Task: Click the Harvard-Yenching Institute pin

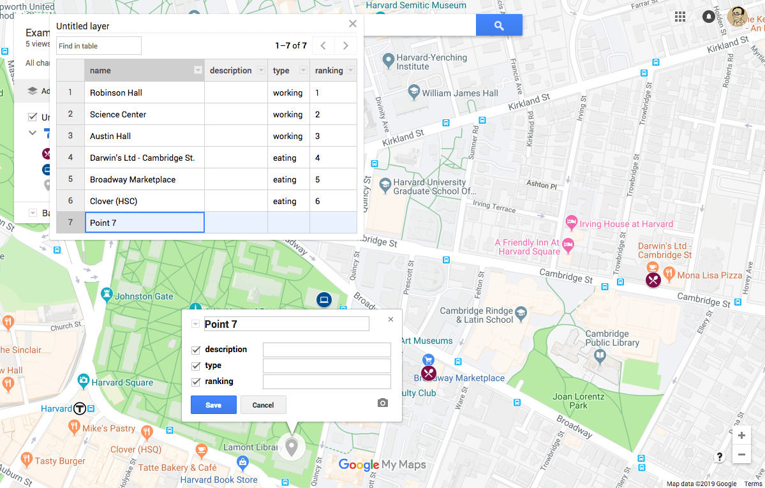Action: (x=388, y=61)
